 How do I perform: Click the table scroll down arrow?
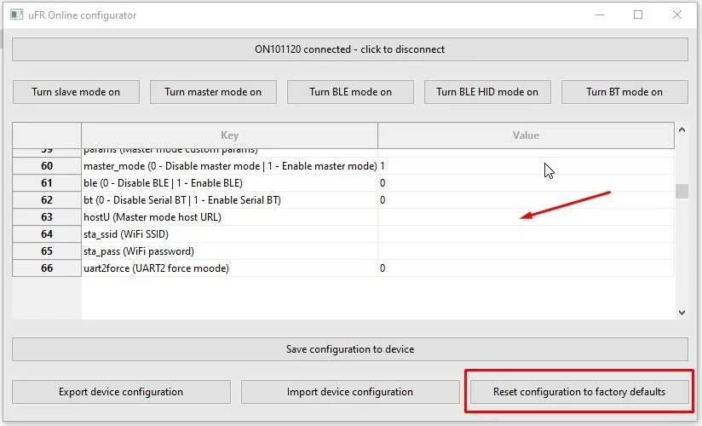point(682,312)
